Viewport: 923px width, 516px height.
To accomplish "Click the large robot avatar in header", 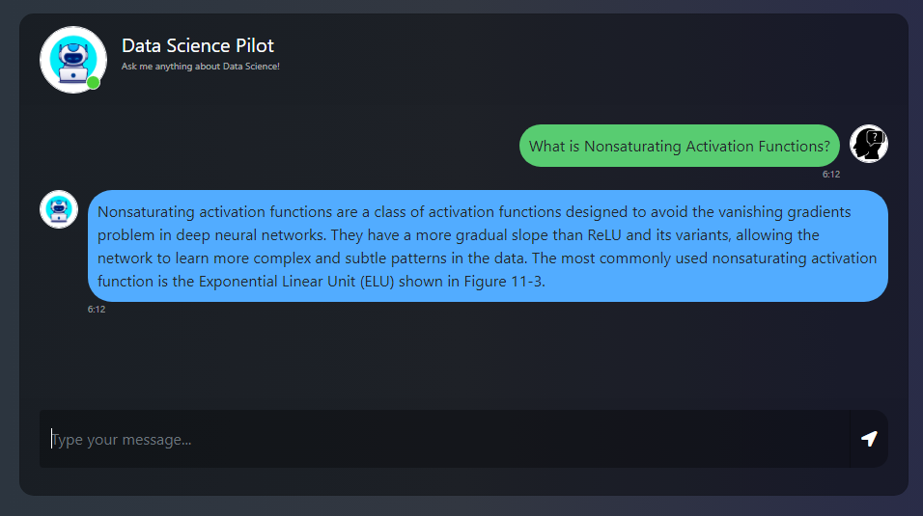I will click(72, 60).
